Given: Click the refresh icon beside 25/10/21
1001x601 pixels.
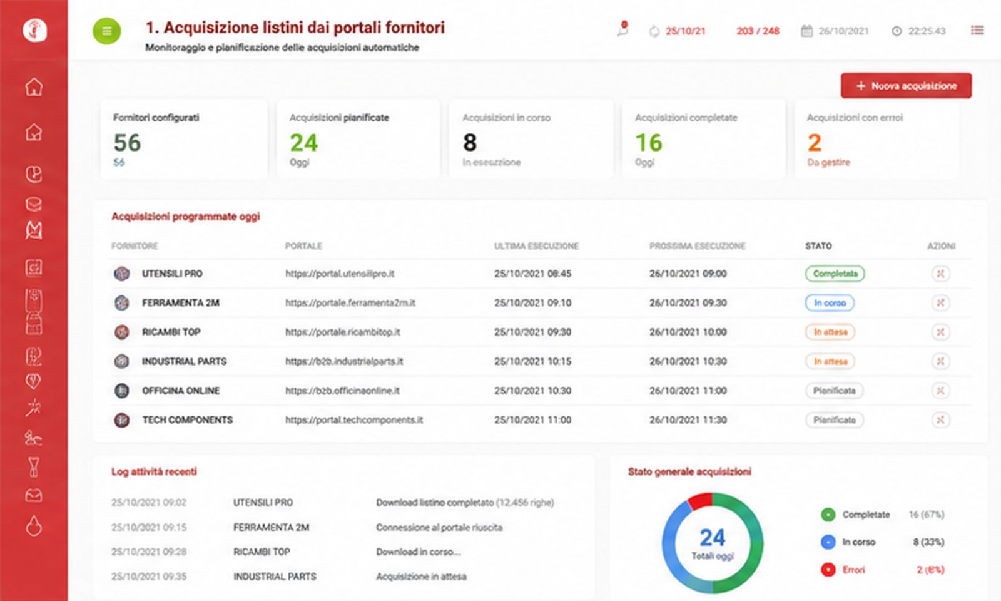Looking at the screenshot, I should [654, 31].
